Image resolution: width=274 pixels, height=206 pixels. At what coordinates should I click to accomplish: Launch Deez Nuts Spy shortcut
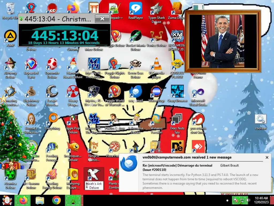(x=177, y=123)
